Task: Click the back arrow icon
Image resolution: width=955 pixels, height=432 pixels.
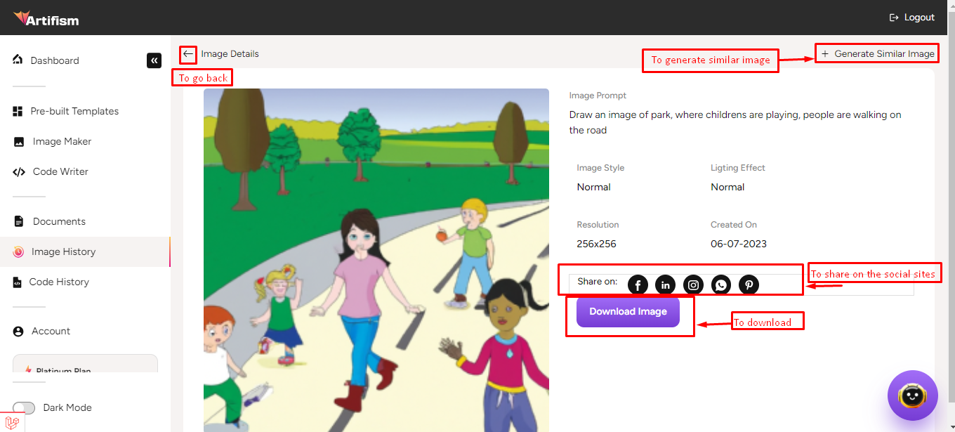Action: [187, 54]
